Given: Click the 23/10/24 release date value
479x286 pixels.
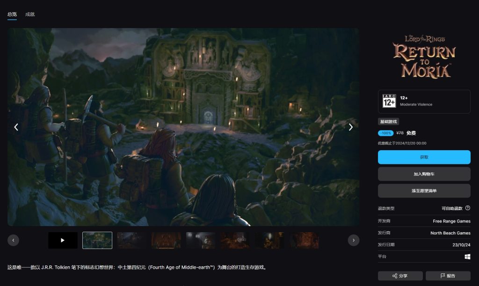Looking at the screenshot, I should click(461, 245).
